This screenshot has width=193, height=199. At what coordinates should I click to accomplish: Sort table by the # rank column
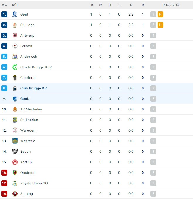[x=4, y=5]
